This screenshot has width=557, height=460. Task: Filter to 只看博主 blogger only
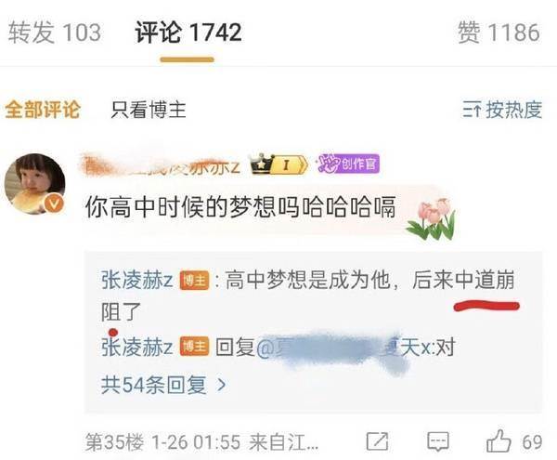pos(149,110)
